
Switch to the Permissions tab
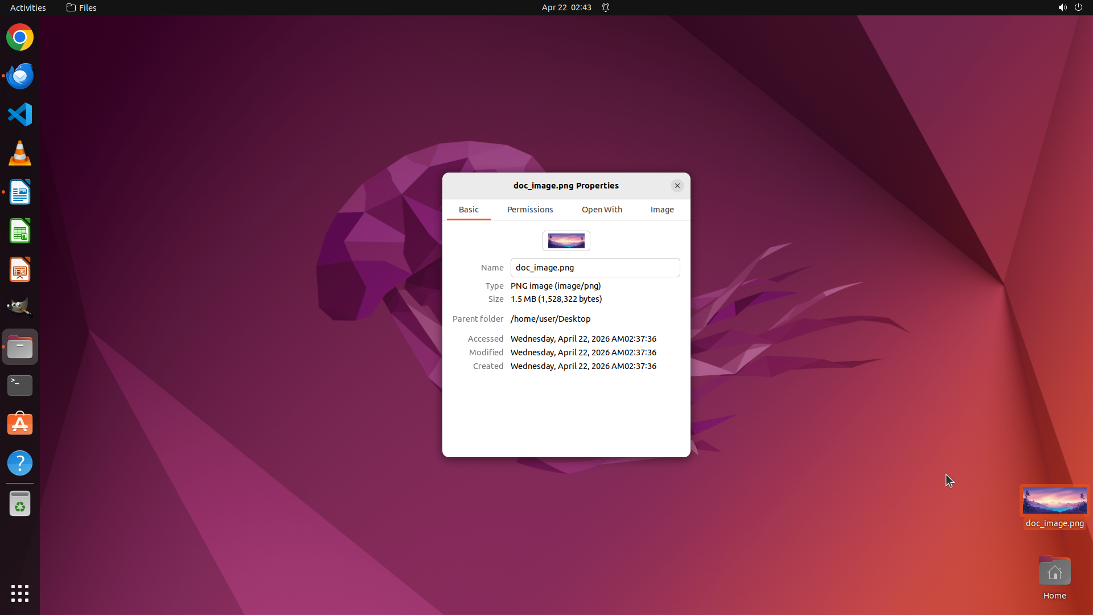(x=529, y=210)
